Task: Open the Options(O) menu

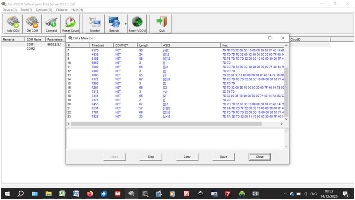Action: point(44,10)
